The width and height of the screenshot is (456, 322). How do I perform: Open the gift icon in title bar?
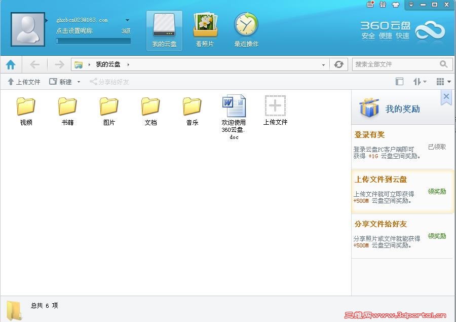point(383,5)
